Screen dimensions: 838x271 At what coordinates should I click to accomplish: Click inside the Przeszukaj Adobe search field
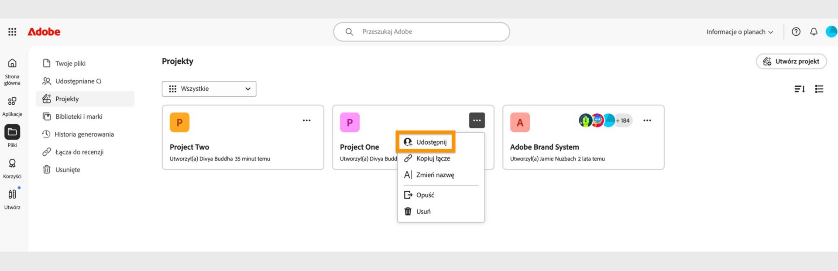point(421,31)
